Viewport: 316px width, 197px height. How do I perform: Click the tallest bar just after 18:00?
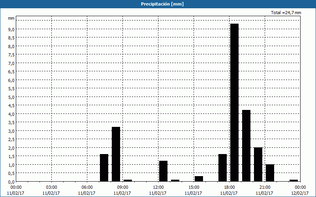click(x=234, y=102)
